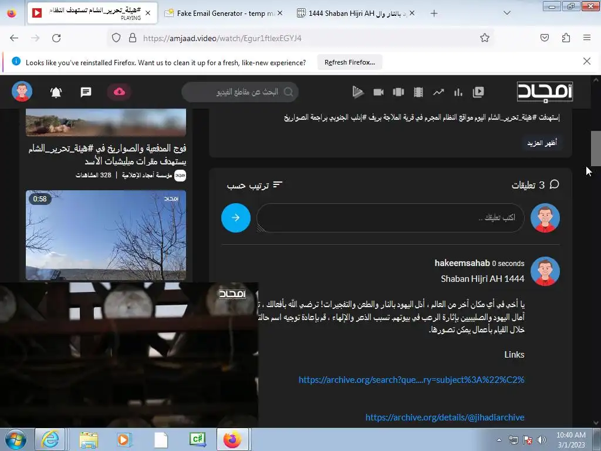Open the archive.org search link
This screenshot has width=601, height=451.
pos(411,380)
